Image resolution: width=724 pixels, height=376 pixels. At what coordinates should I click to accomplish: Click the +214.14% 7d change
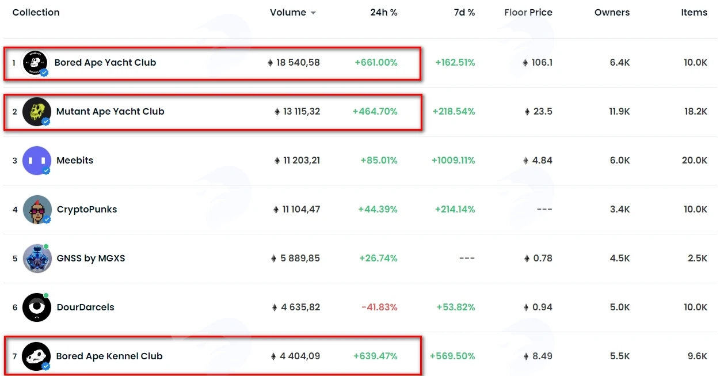[x=455, y=210]
